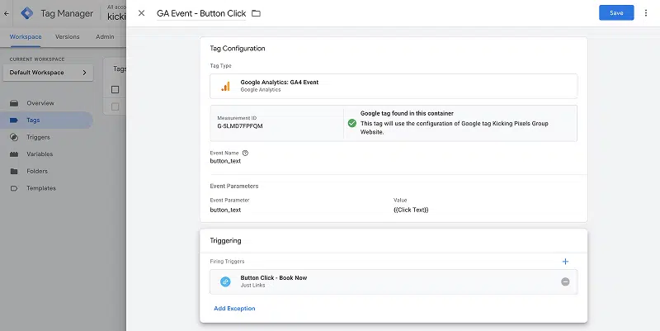Select the Google Analytics: GA4 Event tag type
The image size is (660, 331).
(x=394, y=86)
